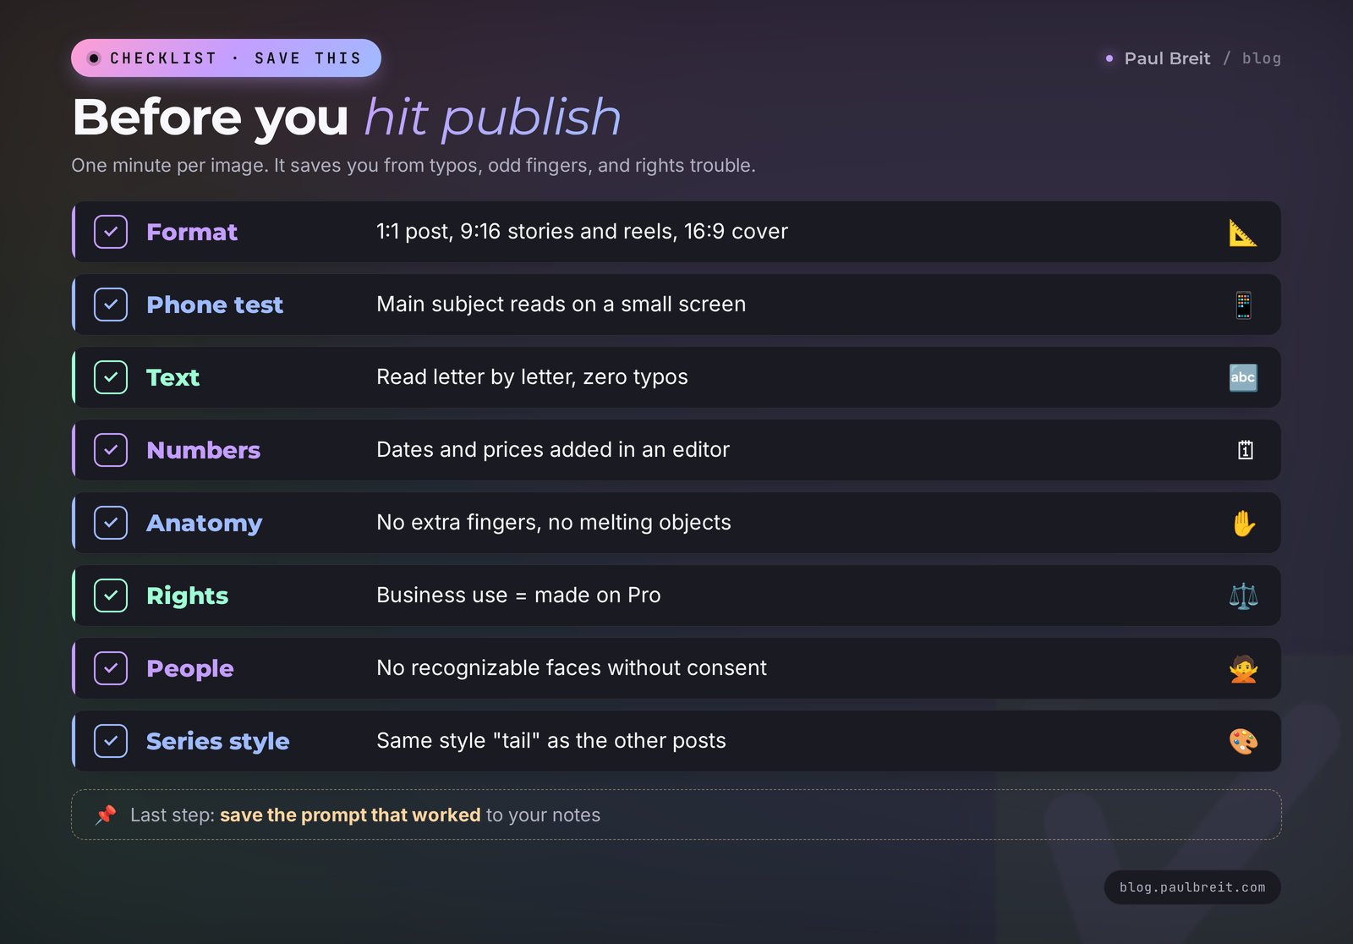Click the Phone test label
1353x944 pixels.
pyautogui.click(x=215, y=305)
